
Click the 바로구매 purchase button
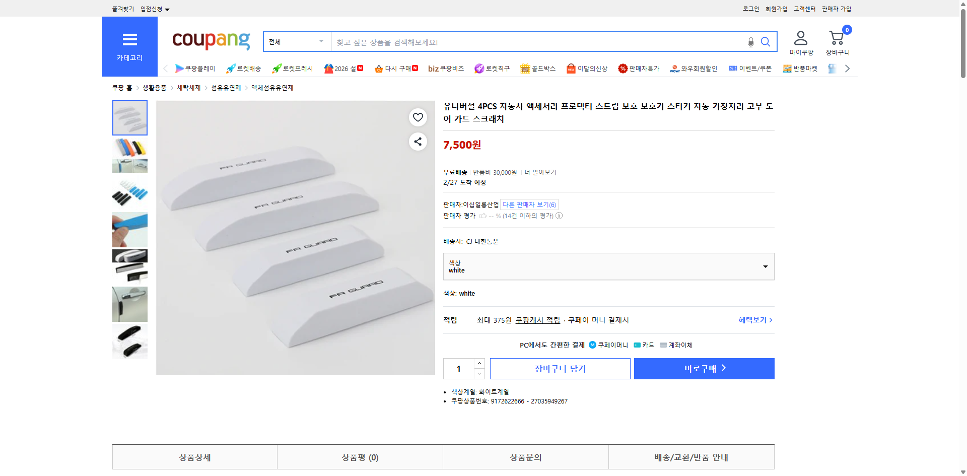(704, 368)
